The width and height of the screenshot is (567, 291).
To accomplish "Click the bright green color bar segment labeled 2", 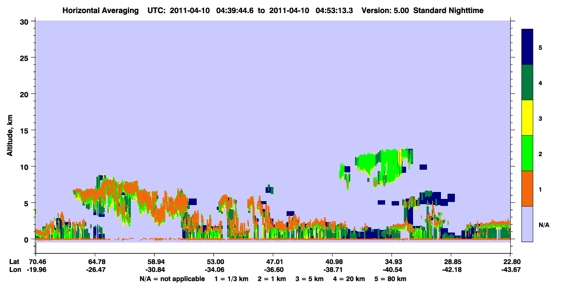I will (x=527, y=153).
